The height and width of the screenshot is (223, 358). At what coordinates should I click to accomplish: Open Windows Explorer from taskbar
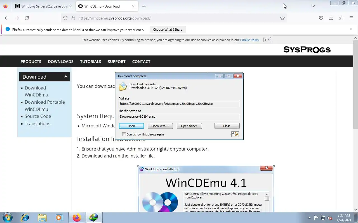42,217
